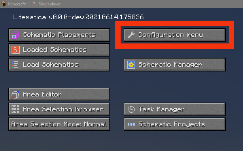This screenshot has width=243, height=151.
Task: Open the Schematic Placements list
Action: click(59, 35)
